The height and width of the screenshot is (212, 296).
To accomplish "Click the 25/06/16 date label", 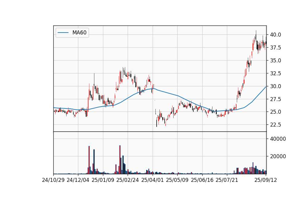I will tap(202, 180).
